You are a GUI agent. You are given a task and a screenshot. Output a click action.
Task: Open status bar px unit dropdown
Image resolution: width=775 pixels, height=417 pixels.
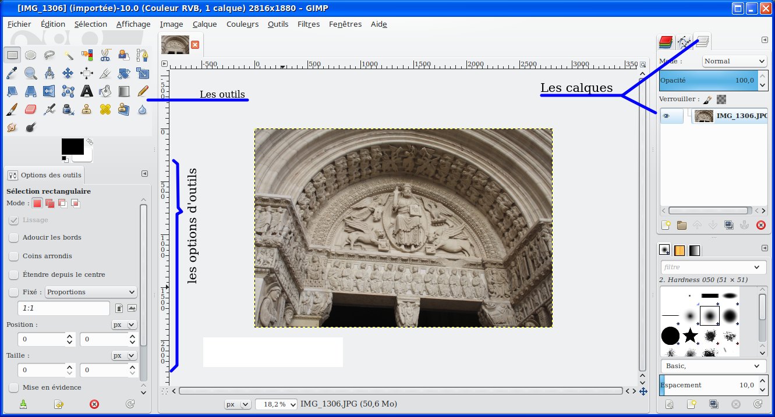pyautogui.click(x=238, y=404)
